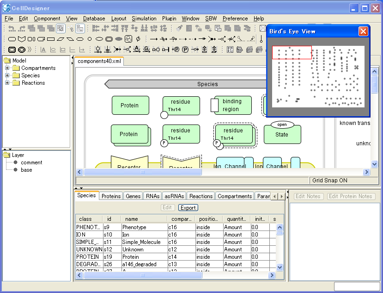The image size is (383, 293).
Task: Select the components40.xml document tab
Action: click(99, 61)
